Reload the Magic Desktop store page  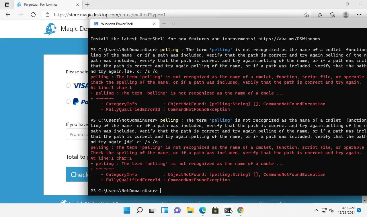[x=33, y=15]
